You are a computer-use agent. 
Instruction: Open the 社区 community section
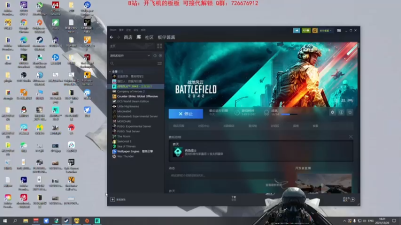click(149, 37)
